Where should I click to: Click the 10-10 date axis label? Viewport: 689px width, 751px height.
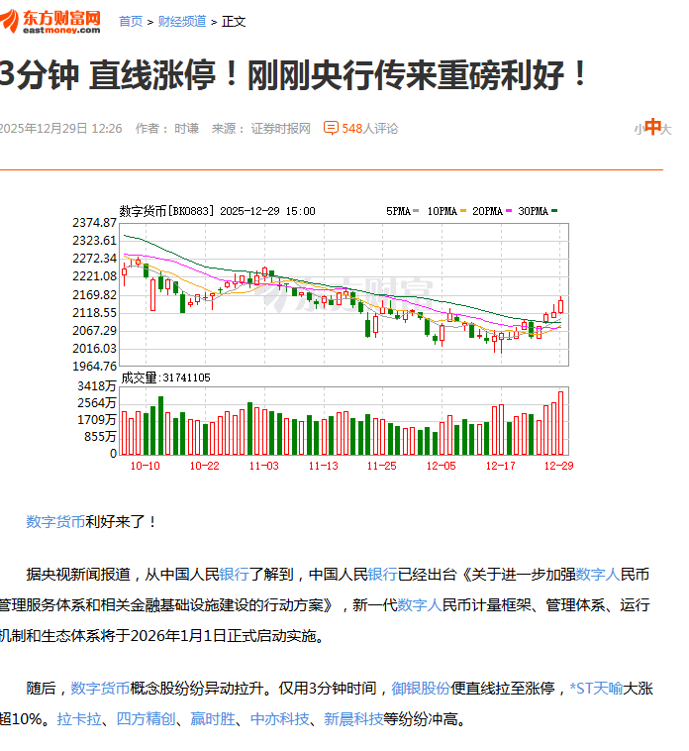145,466
